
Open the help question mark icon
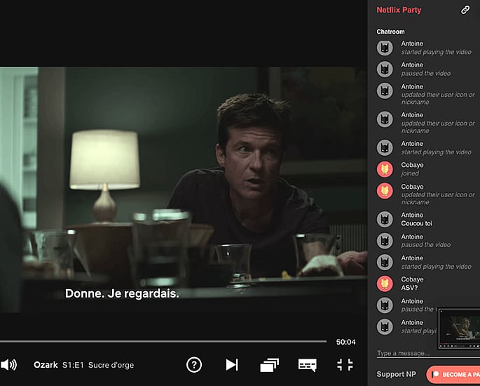194,365
